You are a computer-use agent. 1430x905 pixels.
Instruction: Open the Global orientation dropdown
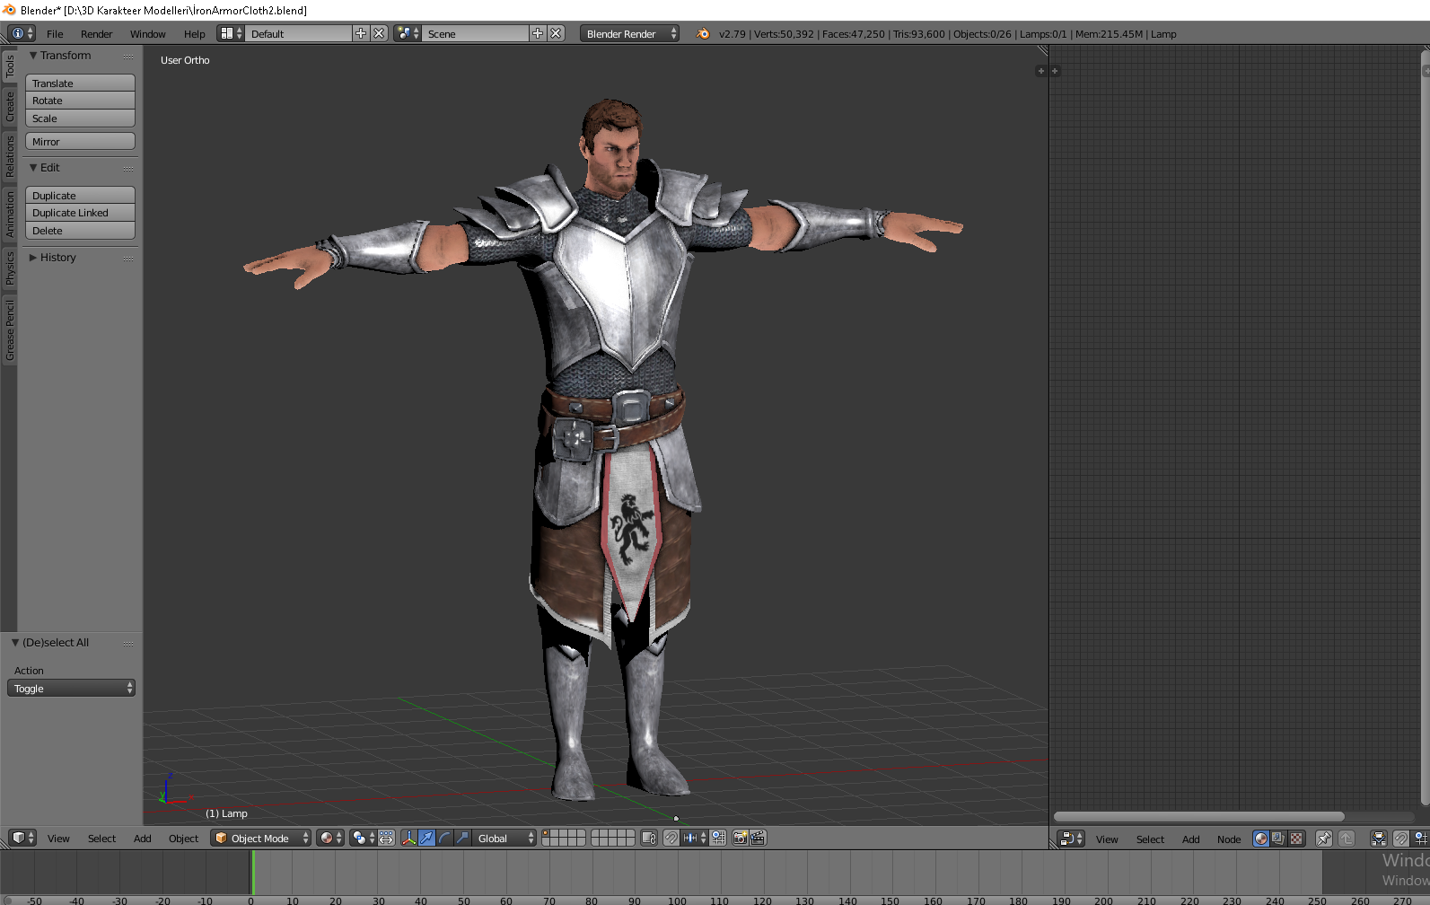[x=505, y=838]
